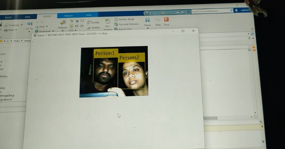285x149 pixels.
Task: Click the editor horizontal scrollbar thumb
Action: [210, 118]
